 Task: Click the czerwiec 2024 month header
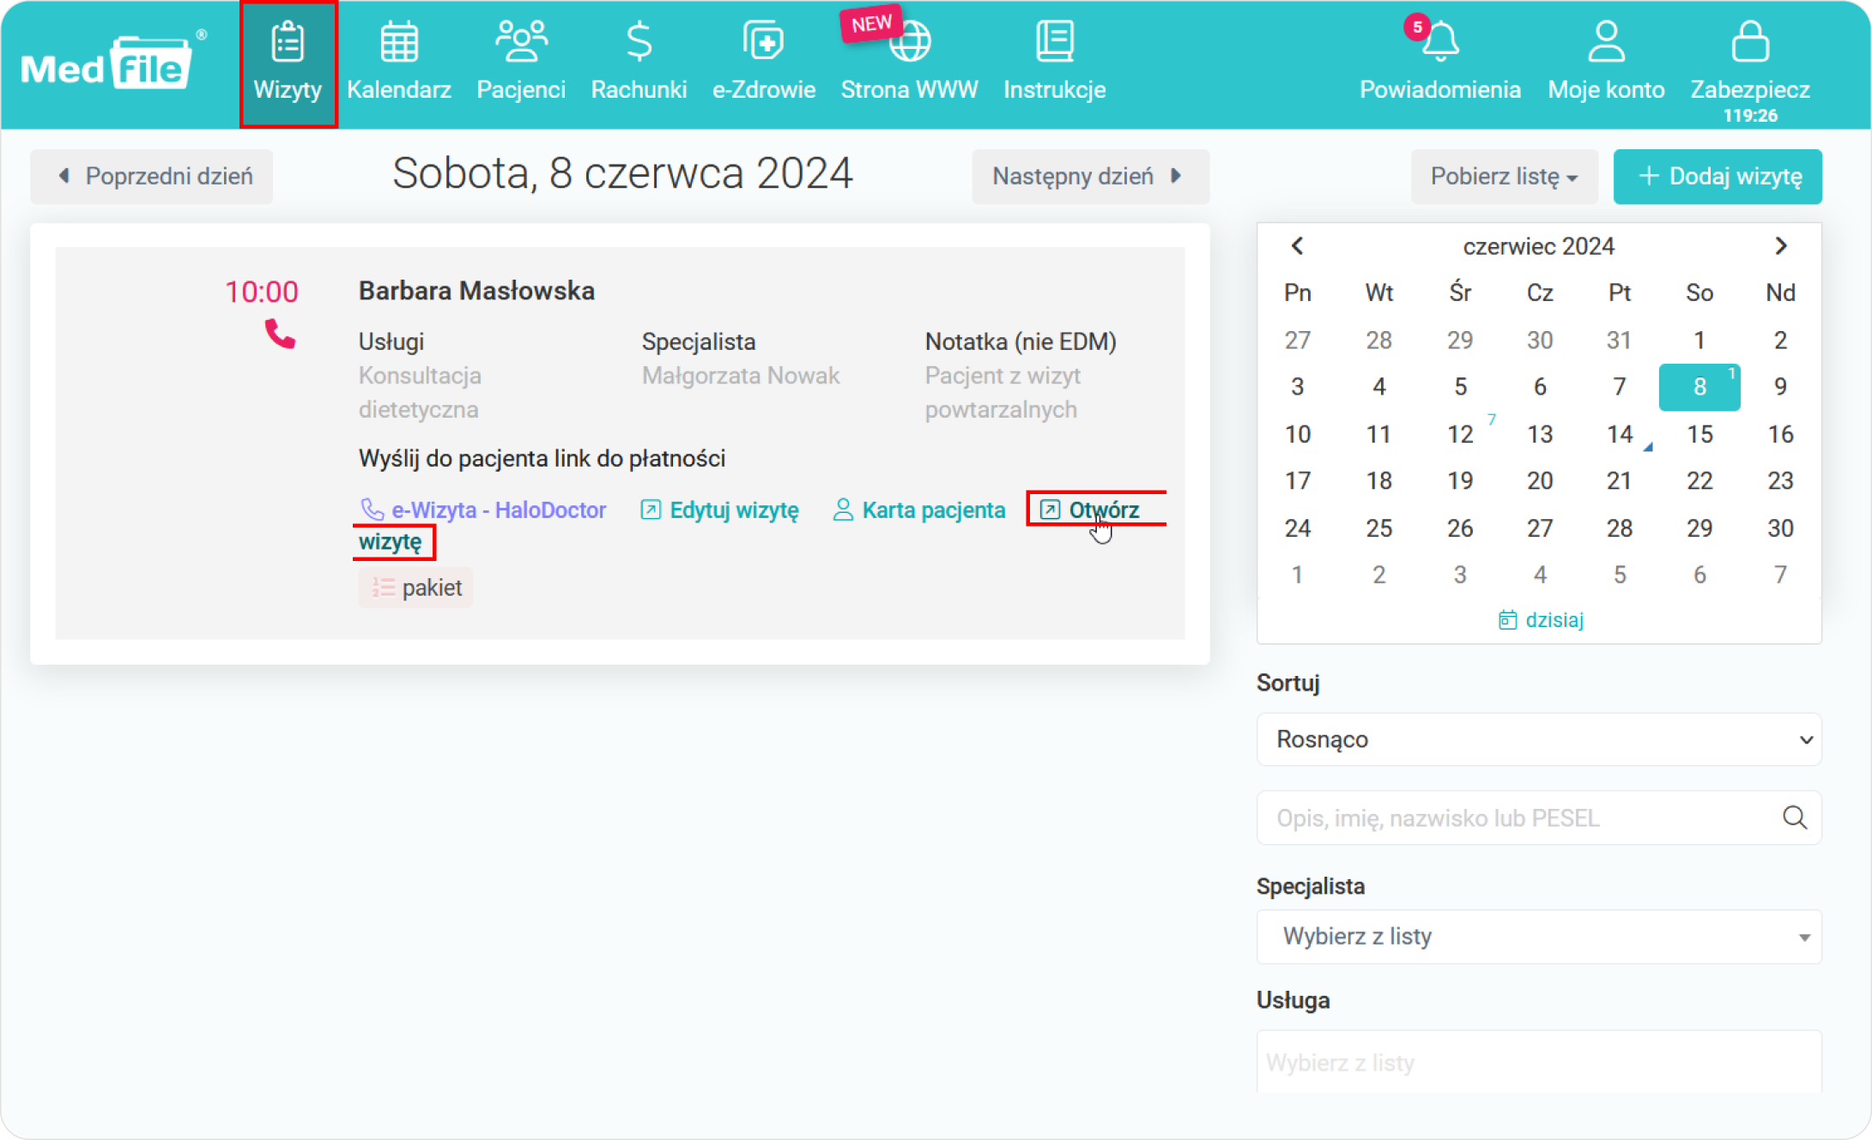click(x=1538, y=246)
